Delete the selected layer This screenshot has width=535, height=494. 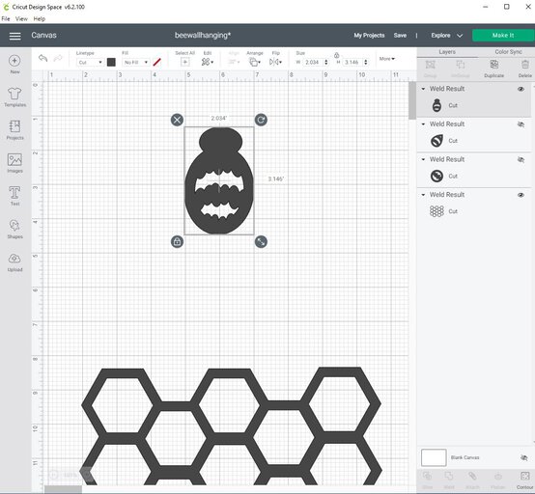[524, 69]
